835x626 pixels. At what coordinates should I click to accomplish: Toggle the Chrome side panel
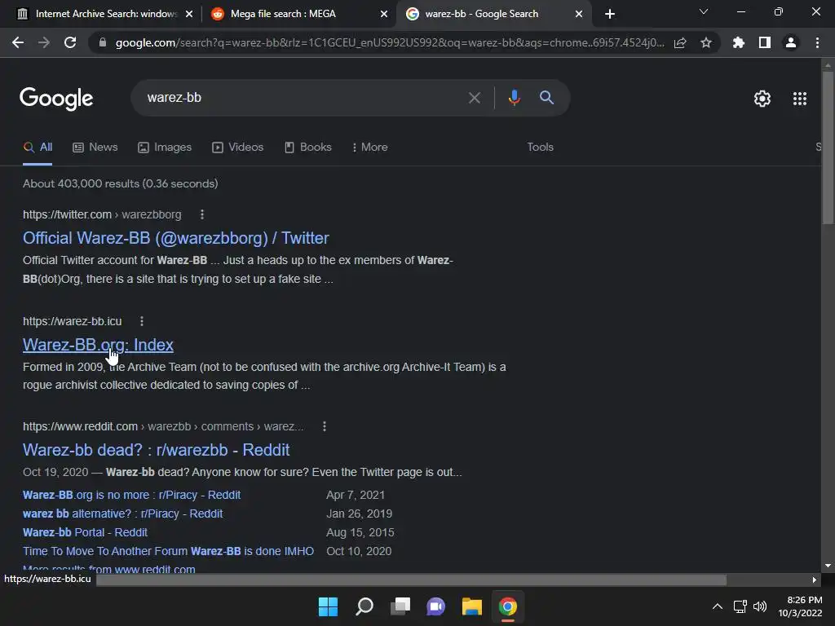pyautogui.click(x=765, y=42)
